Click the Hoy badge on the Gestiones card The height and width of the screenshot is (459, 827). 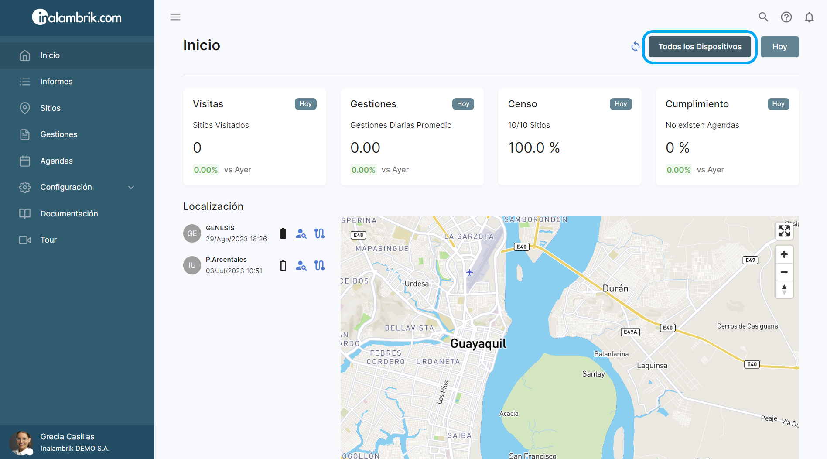(x=463, y=104)
